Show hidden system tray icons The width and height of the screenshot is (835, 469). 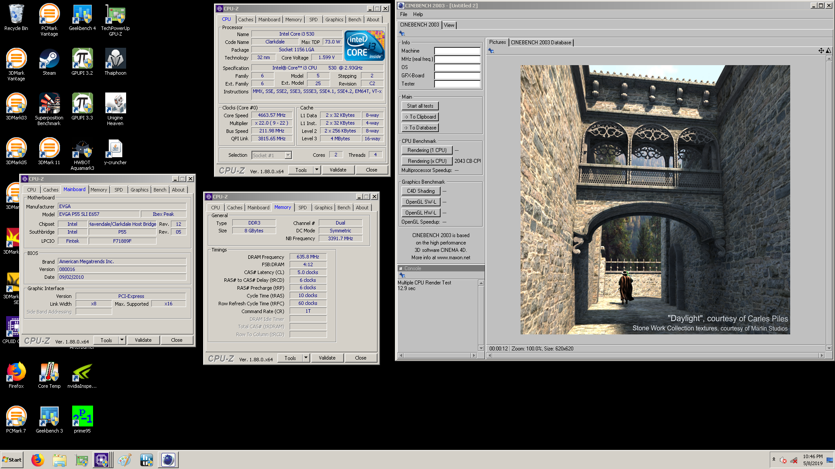[774, 459]
